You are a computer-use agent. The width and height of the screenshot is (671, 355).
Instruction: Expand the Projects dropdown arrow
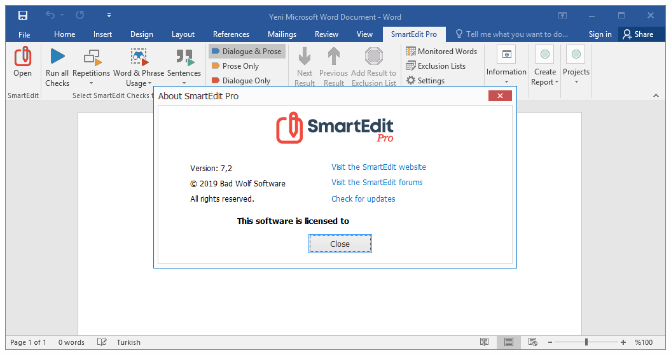[x=576, y=82]
